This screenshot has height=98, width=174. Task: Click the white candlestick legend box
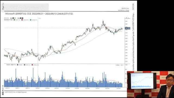pos(15,18)
